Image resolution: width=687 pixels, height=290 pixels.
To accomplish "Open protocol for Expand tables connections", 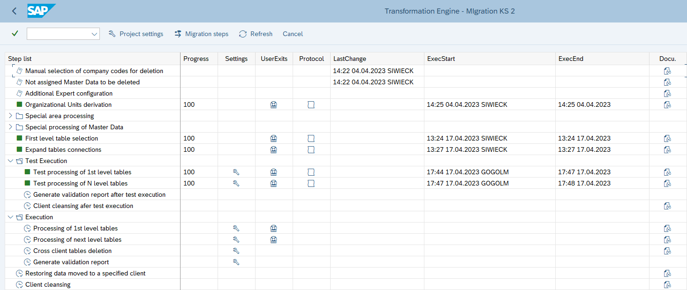I will click(x=311, y=150).
